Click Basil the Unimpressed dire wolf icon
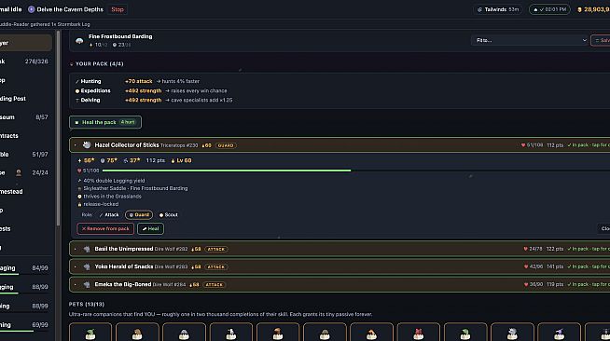Screen dimensions: 610x341 pos(87,249)
